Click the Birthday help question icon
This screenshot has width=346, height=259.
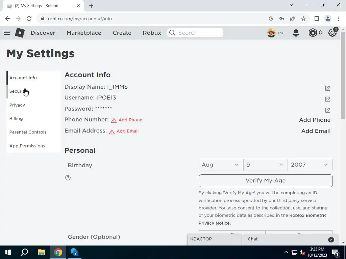pyautogui.click(x=68, y=178)
